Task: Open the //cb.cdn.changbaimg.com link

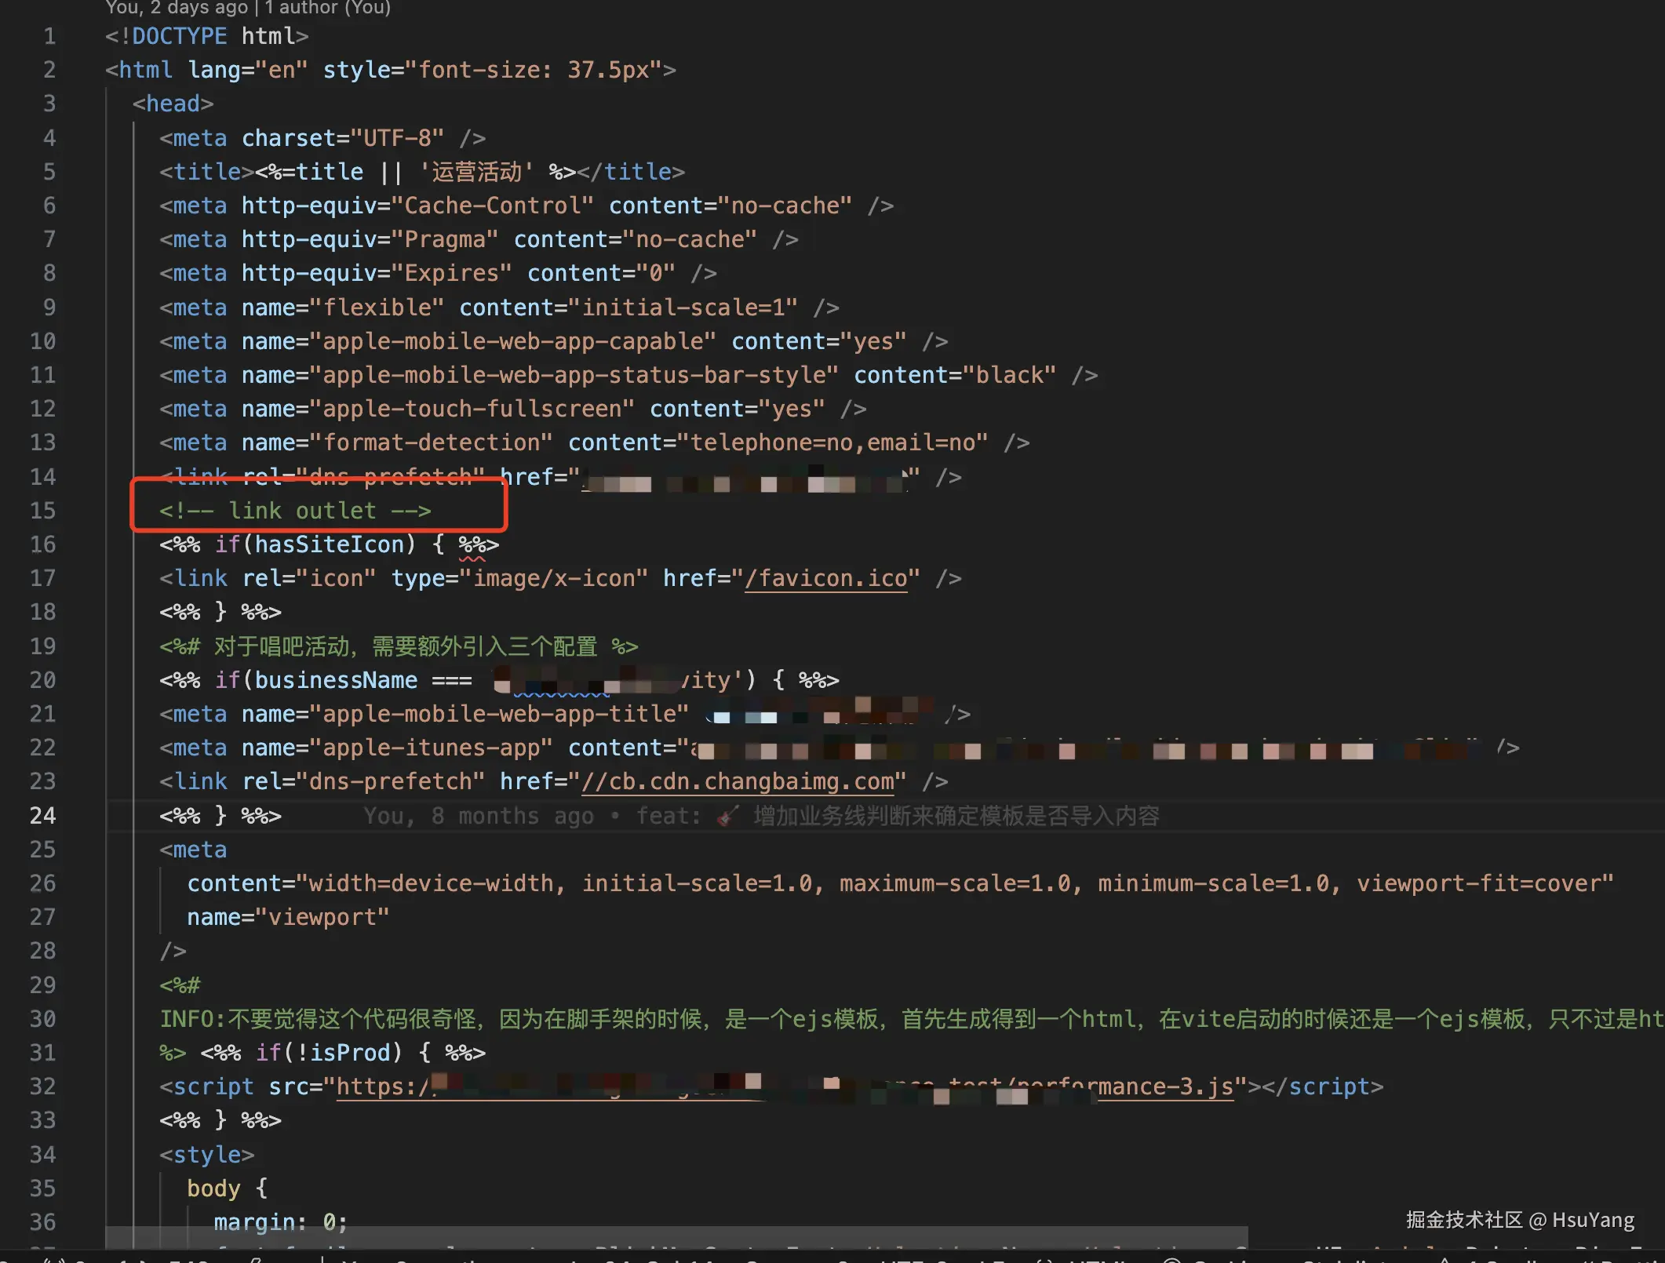Action: tap(737, 781)
